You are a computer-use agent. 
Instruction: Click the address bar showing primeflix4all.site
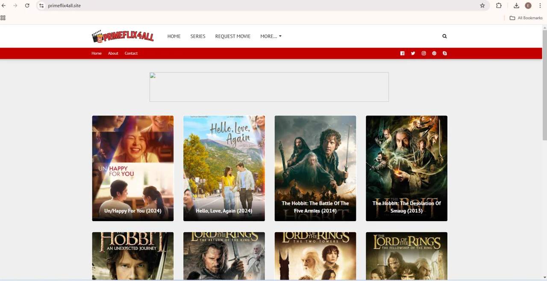(262, 6)
